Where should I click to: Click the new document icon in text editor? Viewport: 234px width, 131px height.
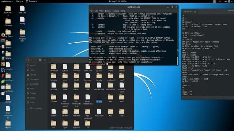pos(195,12)
